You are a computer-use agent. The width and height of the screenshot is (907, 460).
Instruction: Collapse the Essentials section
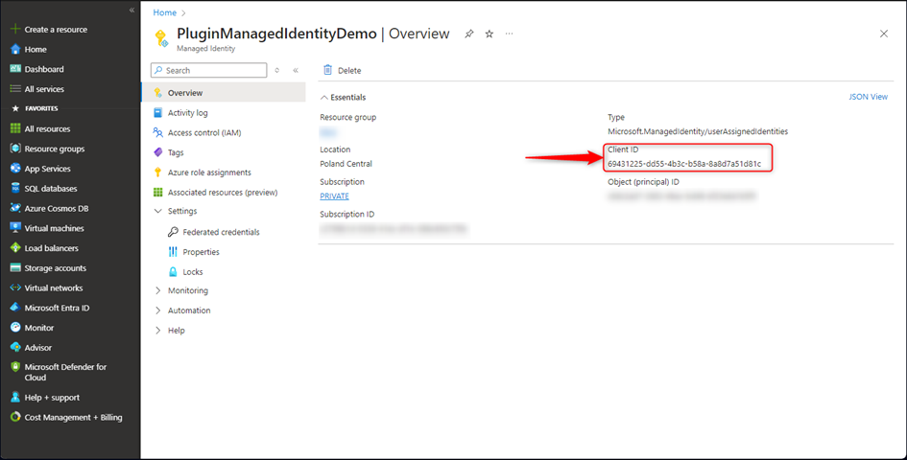(x=324, y=97)
